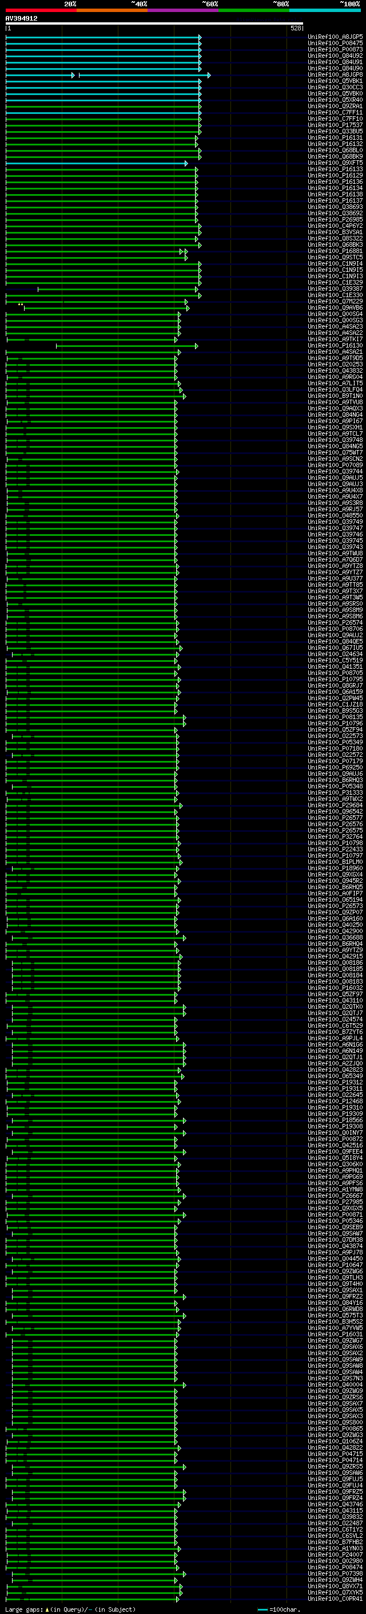Select UniRef100_B1PLM0 label
366x1614 pixels.
[335, 862]
